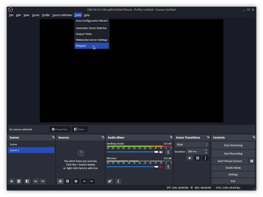This screenshot has height=197, width=263.
Task: Open Mic/Aux three-dot options
Action: pos(168,167)
